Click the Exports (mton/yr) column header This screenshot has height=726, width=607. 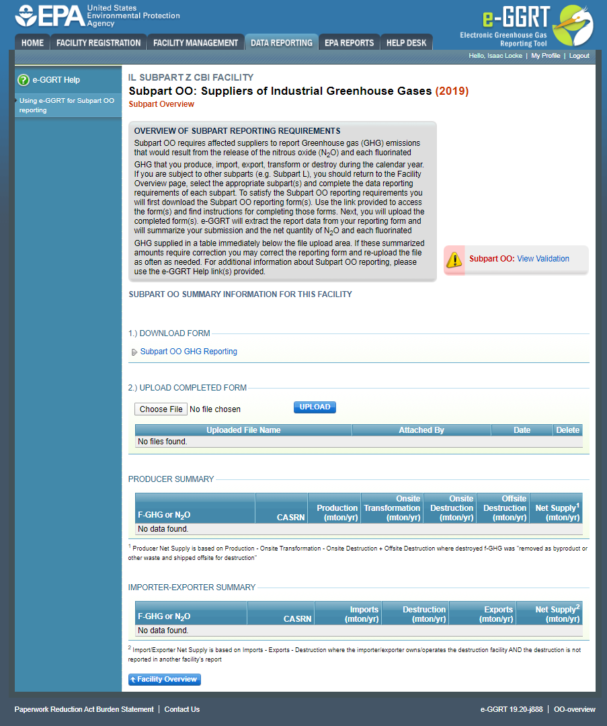pyautogui.click(x=483, y=614)
